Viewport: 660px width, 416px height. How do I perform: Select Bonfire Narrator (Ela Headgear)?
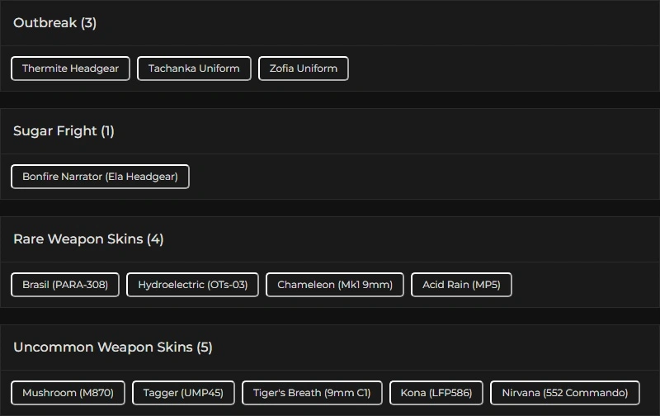[100, 177]
